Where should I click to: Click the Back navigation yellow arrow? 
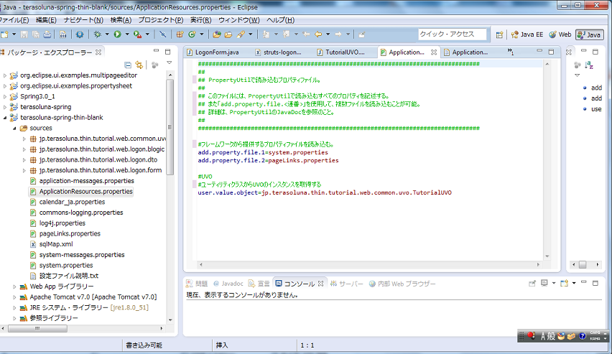tap(318, 34)
